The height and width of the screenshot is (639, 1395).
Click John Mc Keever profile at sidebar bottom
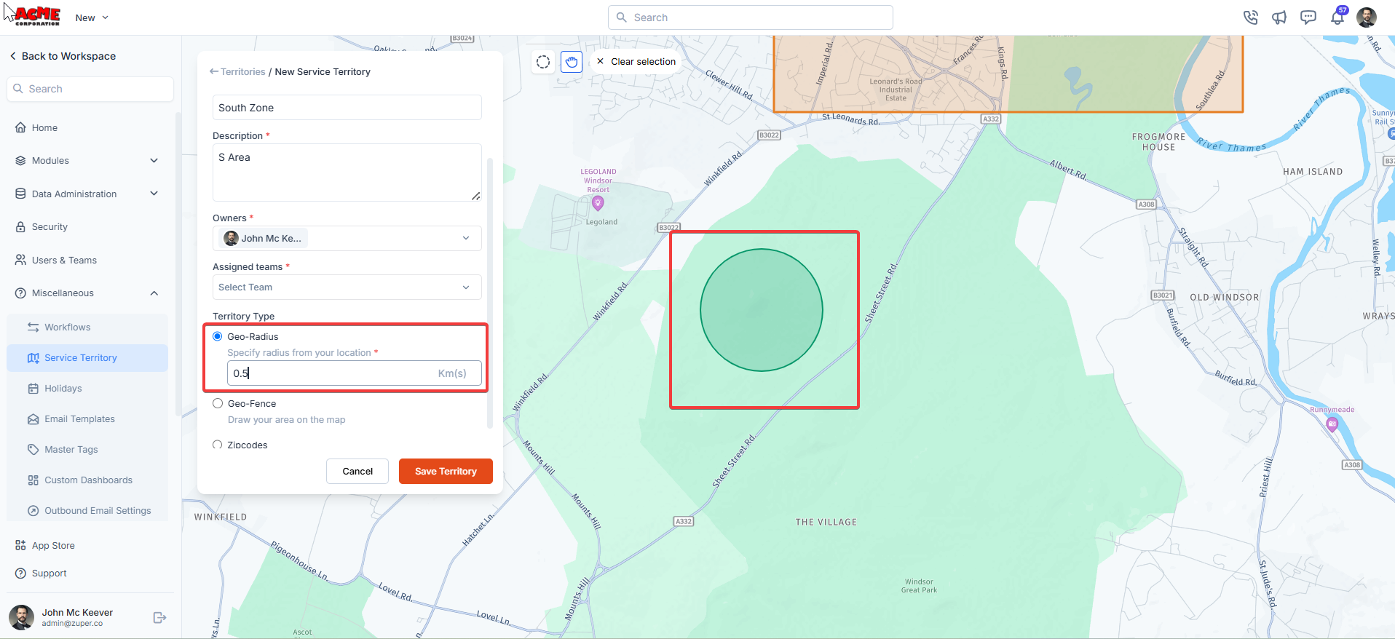tap(76, 617)
